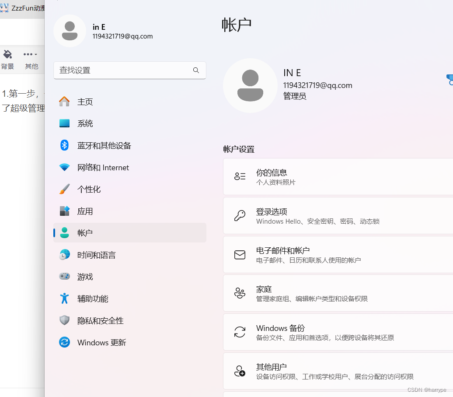Open 辅助功能 settings
The image size is (453, 397).
[130, 299]
